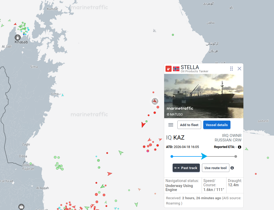Open the hamburger menu in vessel popup
274x210 pixels.
coord(171,125)
